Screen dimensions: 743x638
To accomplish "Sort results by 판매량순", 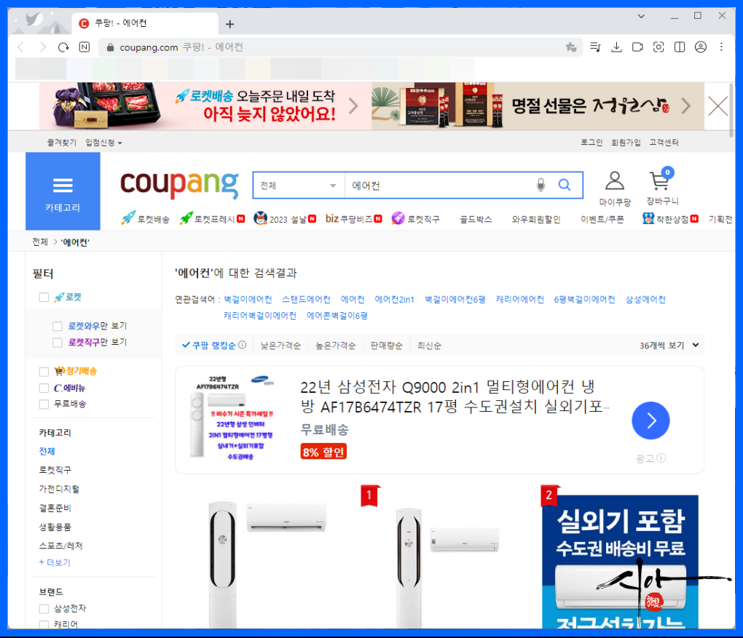I will point(386,346).
